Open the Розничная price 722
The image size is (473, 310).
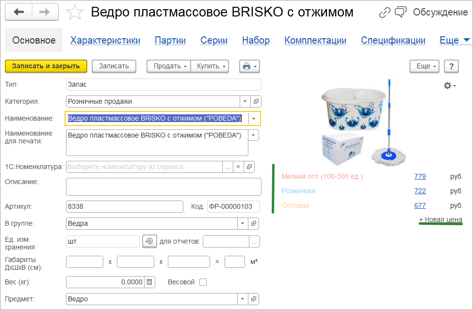[x=420, y=191]
